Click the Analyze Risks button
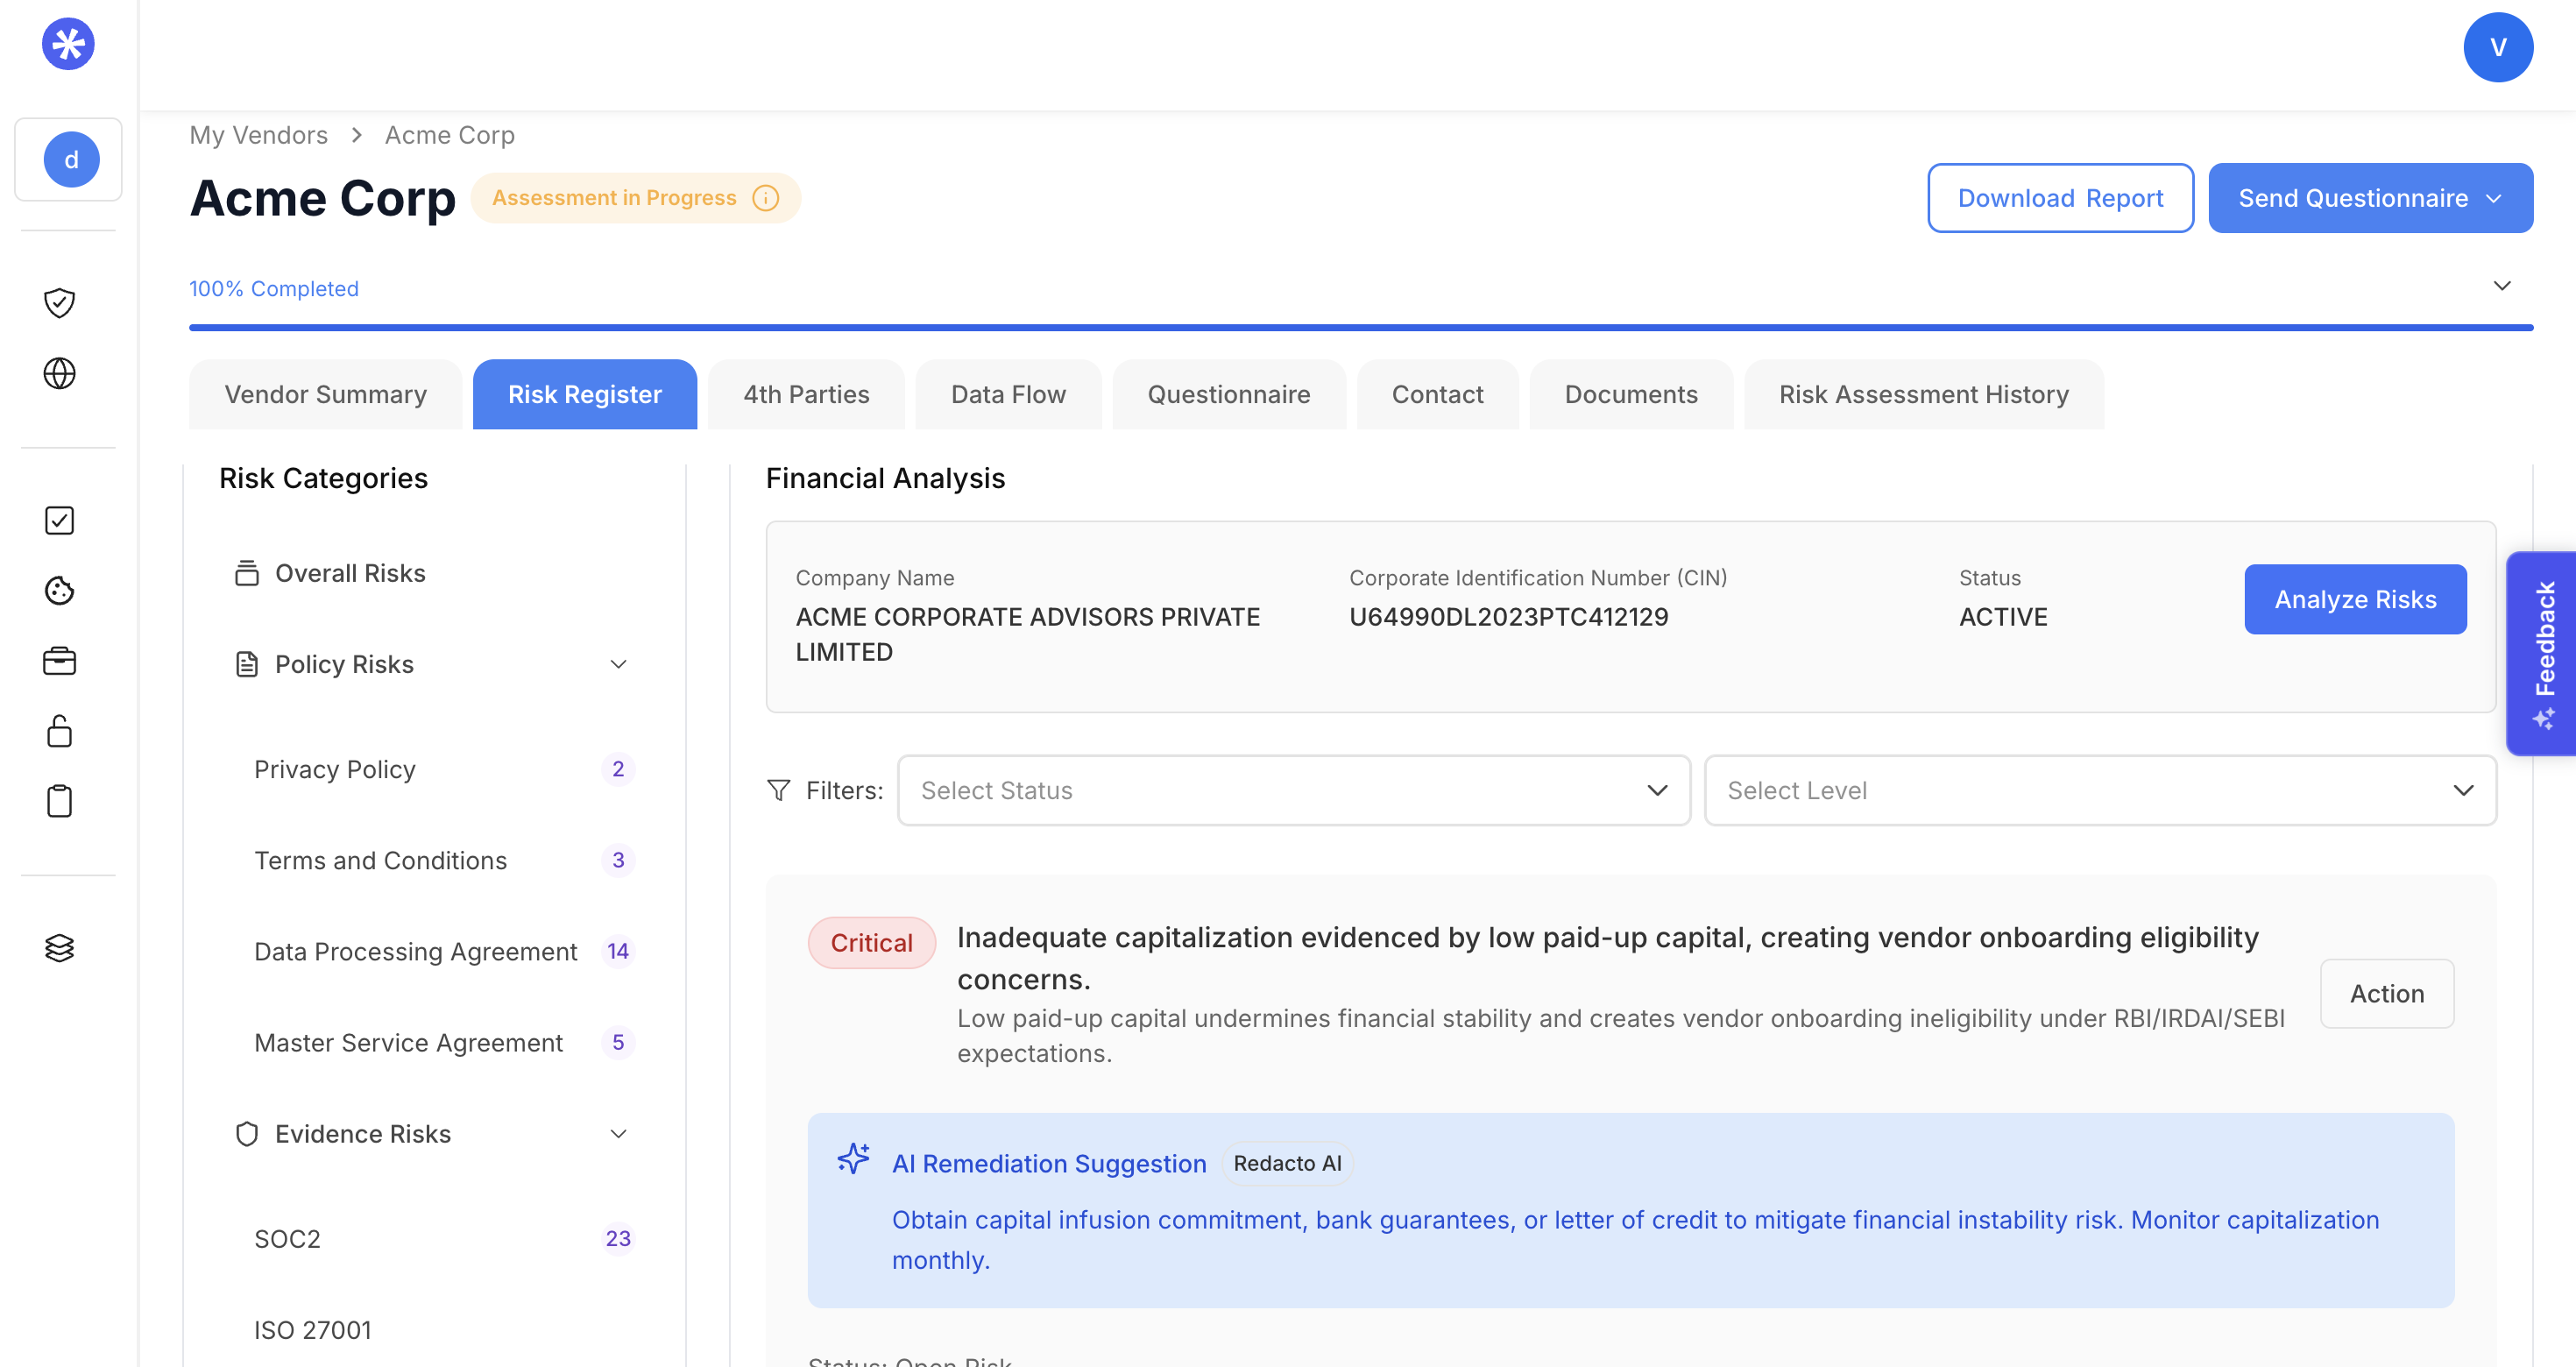 coord(2354,599)
